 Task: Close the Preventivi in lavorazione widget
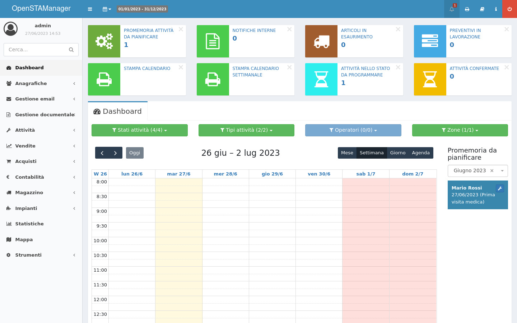[x=507, y=29]
